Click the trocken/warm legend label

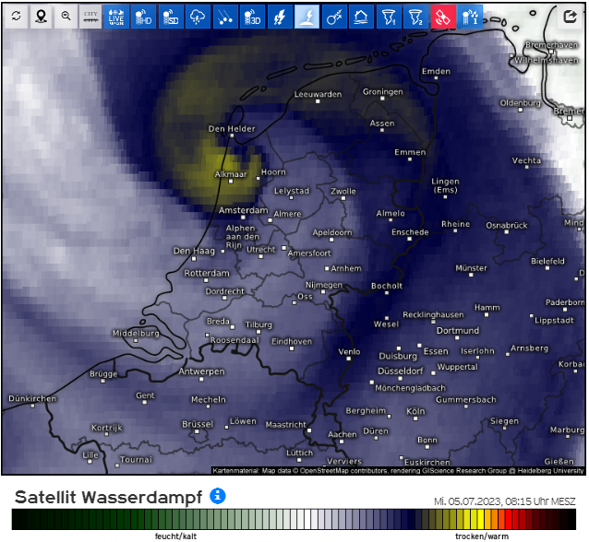(482, 536)
